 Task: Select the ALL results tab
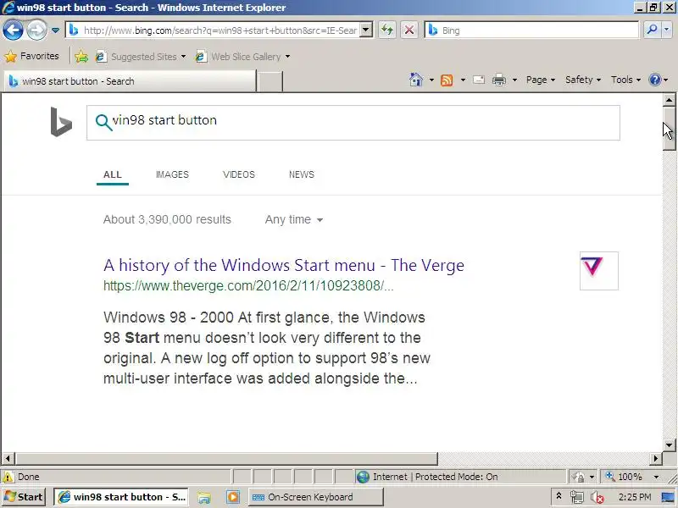pyautogui.click(x=113, y=174)
